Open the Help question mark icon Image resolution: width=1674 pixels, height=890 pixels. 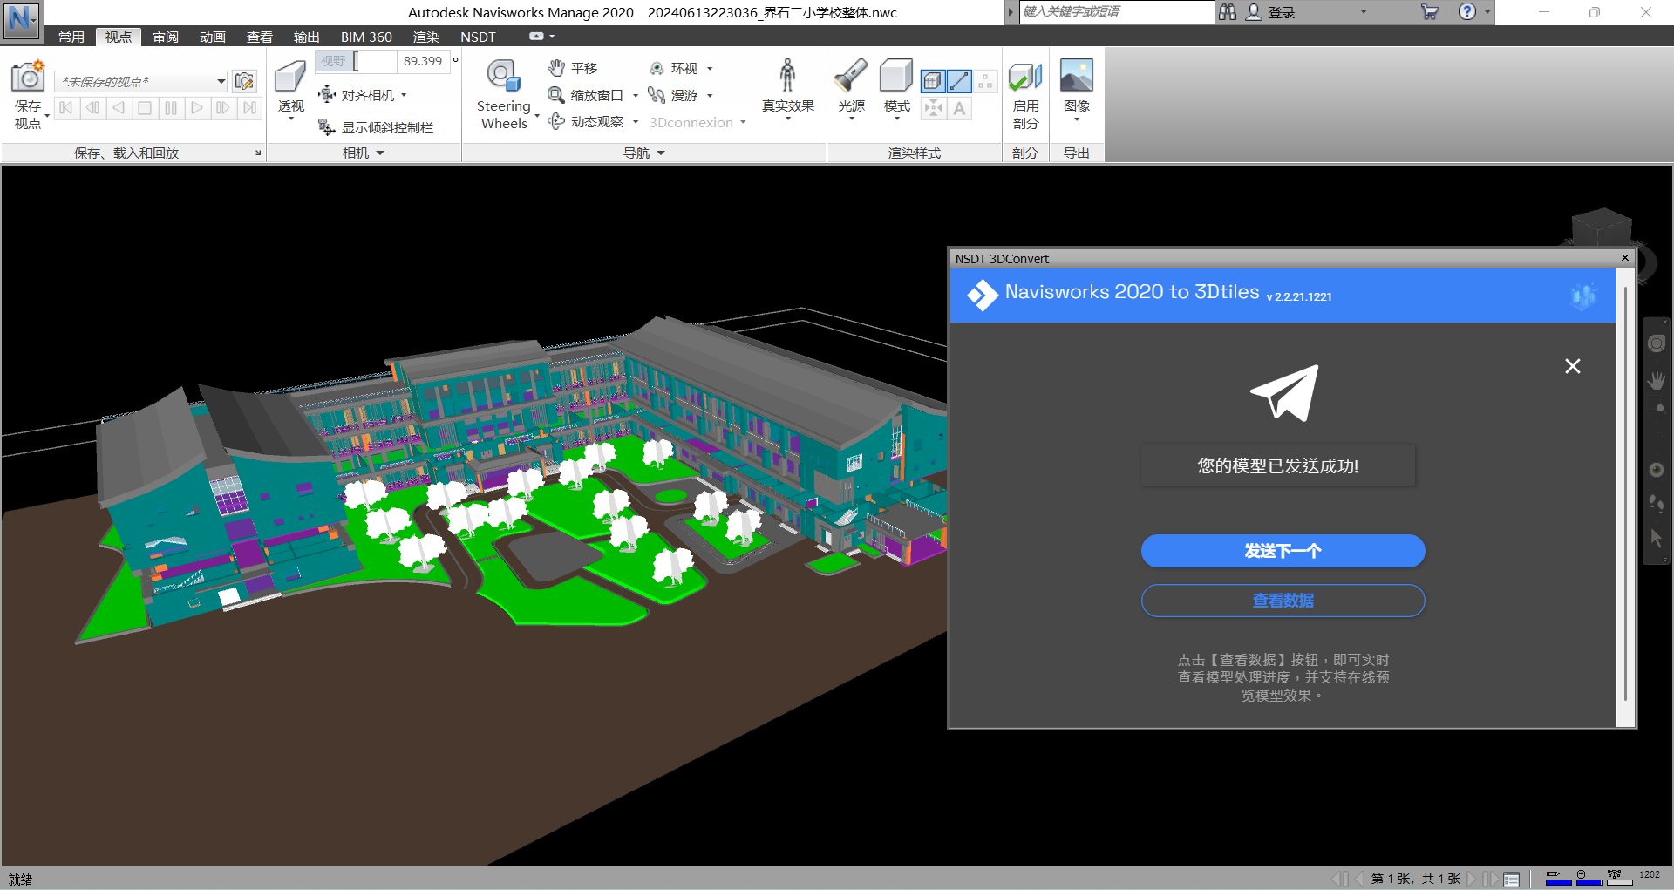tap(1467, 12)
